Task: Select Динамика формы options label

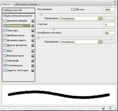Action: click(x=17, y=21)
